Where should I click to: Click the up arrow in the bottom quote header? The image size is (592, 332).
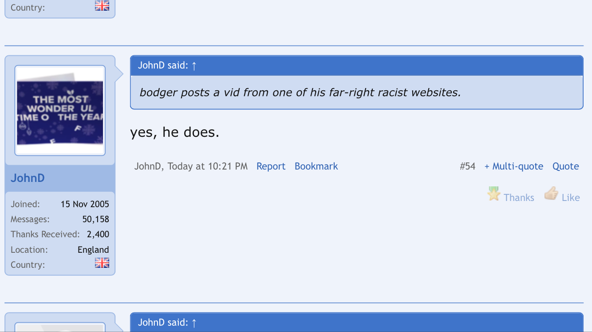[x=194, y=323]
